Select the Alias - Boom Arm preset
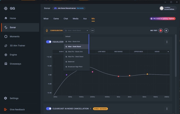This screenshot has width=180, height=114. [76, 42]
